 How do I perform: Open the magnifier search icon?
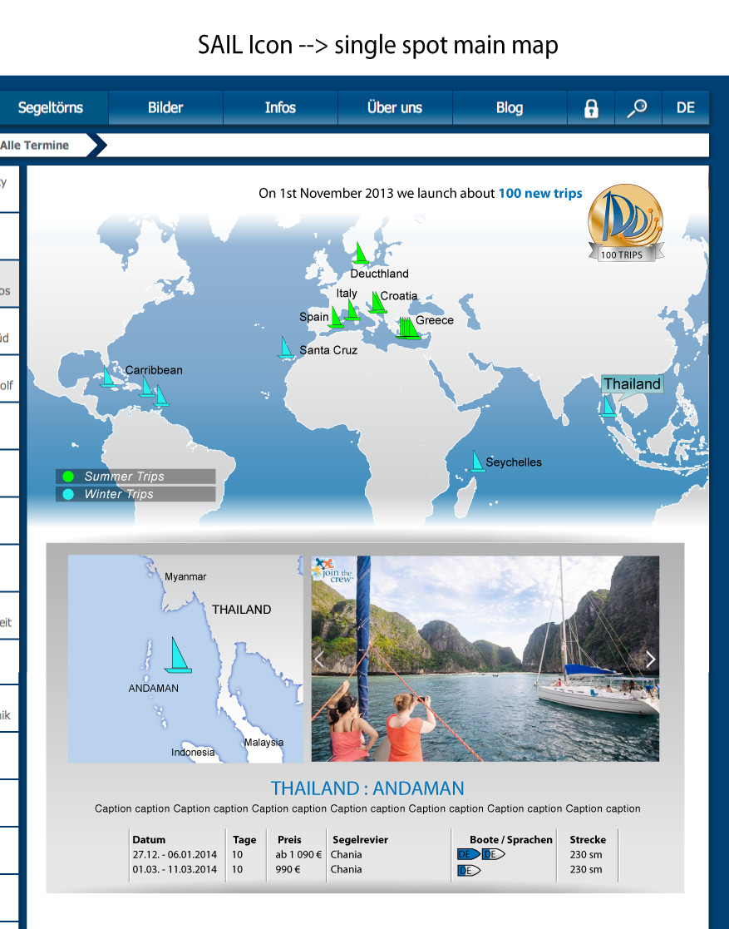638,108
